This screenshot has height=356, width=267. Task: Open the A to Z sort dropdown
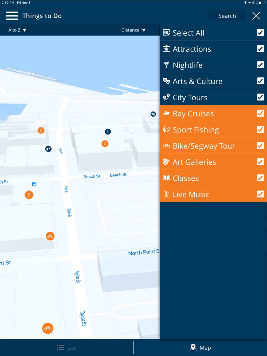(17, 30)
